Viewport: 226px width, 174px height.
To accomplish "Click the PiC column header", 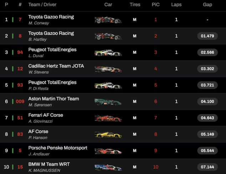I will tap(155, 5).
